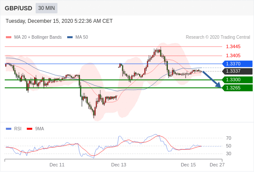Click the Tuesday, December 15, 2020 timestamp
This screenshot has height=172, width=254.
(x=59, y=21)
